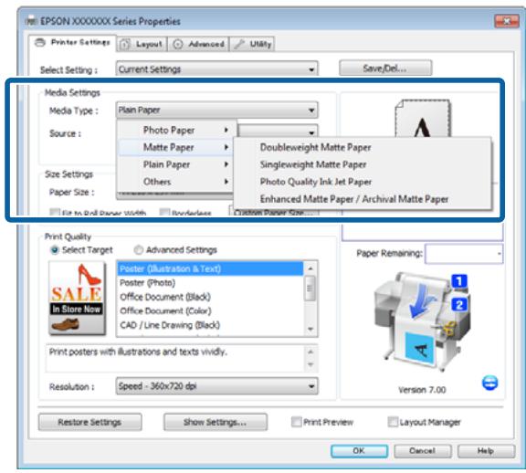Screen dimensions: 526x473
Task: Enable the Print Preview checkbox
Action: coord(296,422)
